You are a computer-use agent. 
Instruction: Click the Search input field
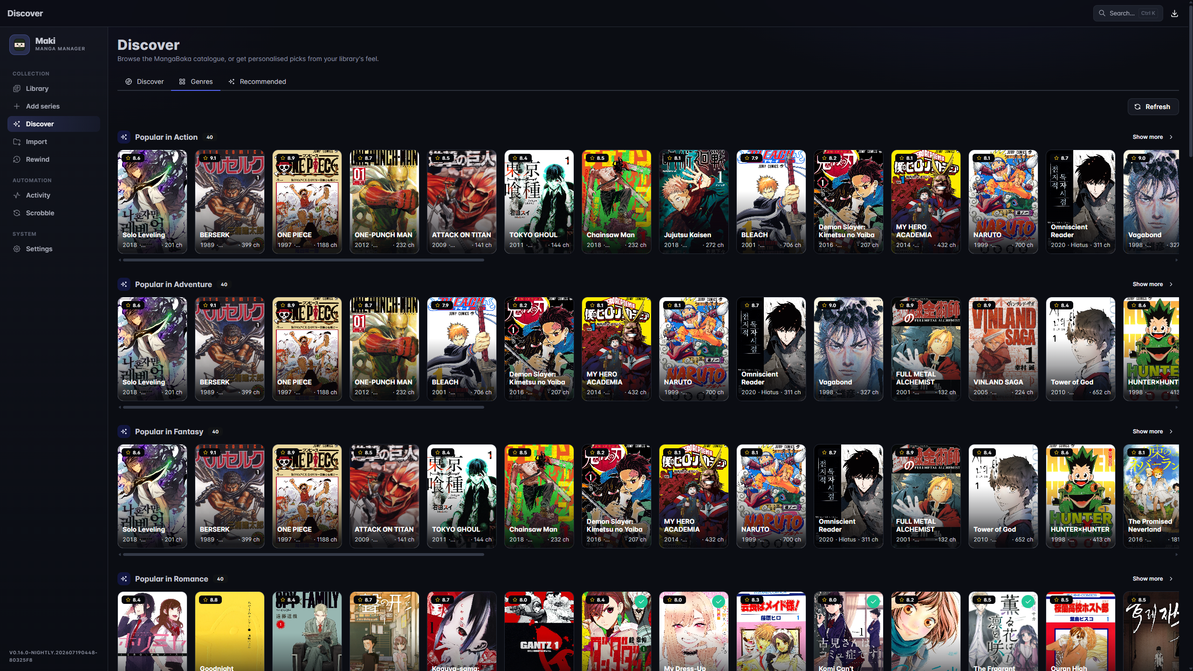click(x=1128, y=13)
